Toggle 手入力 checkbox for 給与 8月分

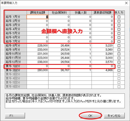pos(119,46)
